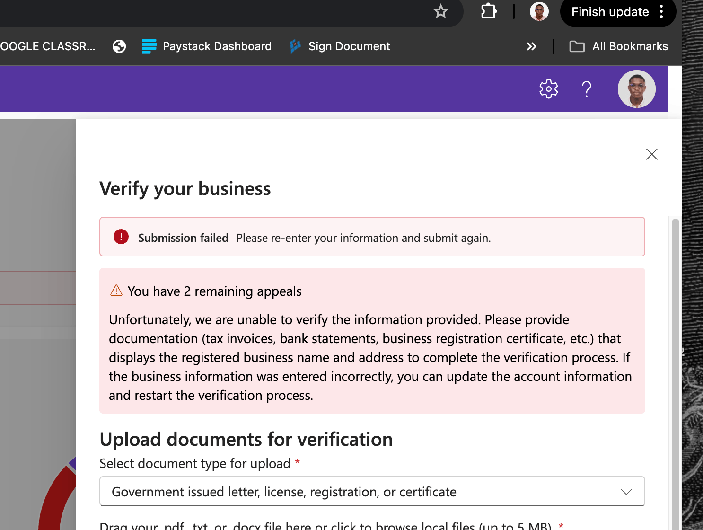Open Chrome's three-dot menu
Viewport: 703px width, 530px height.
(661, 12)
